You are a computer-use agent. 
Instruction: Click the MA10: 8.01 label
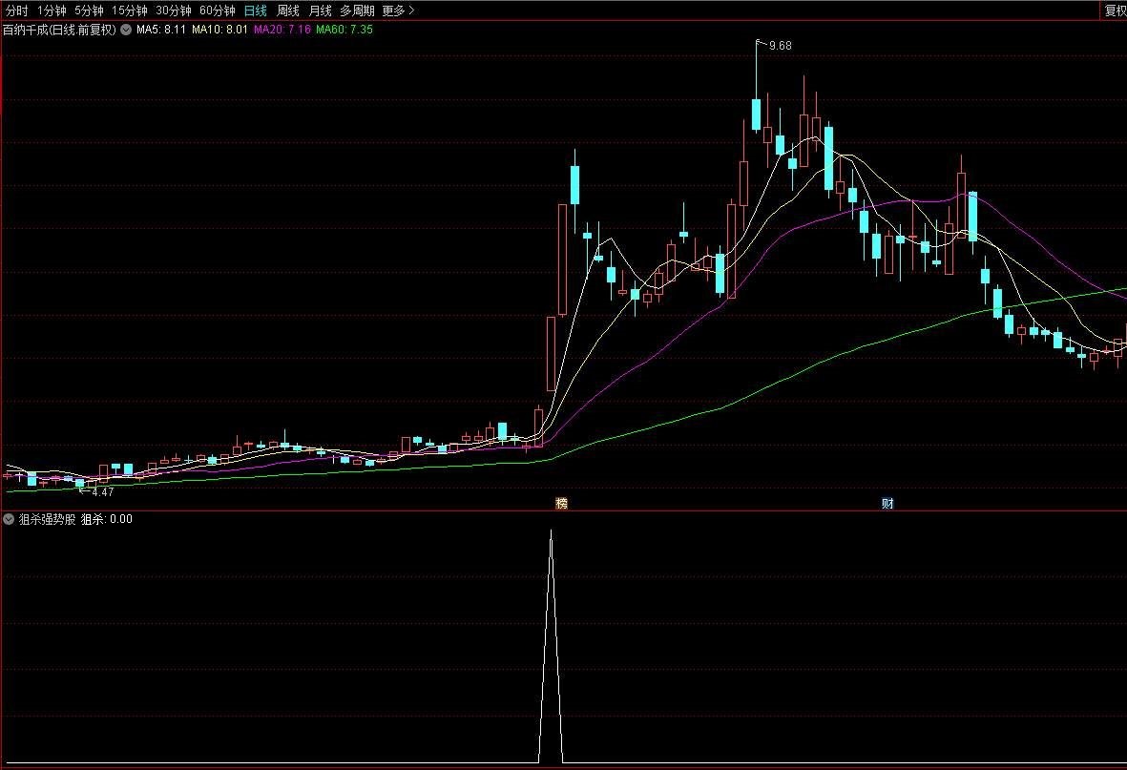[219, 30]
